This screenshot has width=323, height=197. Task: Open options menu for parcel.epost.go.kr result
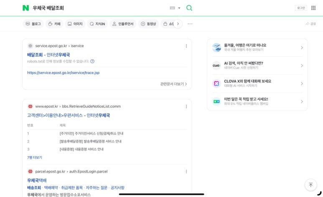pos(186,171)
